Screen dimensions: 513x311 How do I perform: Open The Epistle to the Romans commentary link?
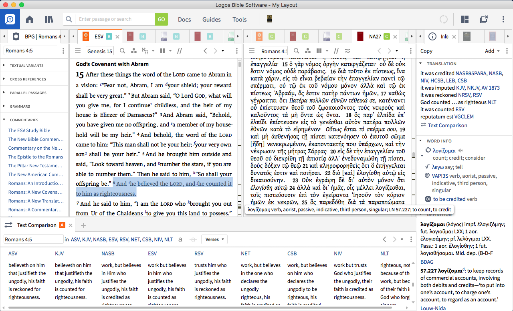tap(36, 157)
